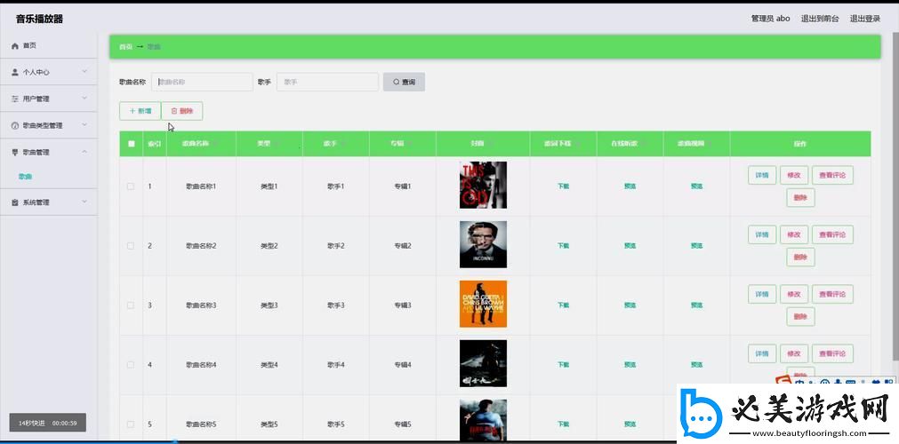This screenshot has width=899, height=444.
Task: Click the 用户管理 sidebar icon
Action: (15, 99)
